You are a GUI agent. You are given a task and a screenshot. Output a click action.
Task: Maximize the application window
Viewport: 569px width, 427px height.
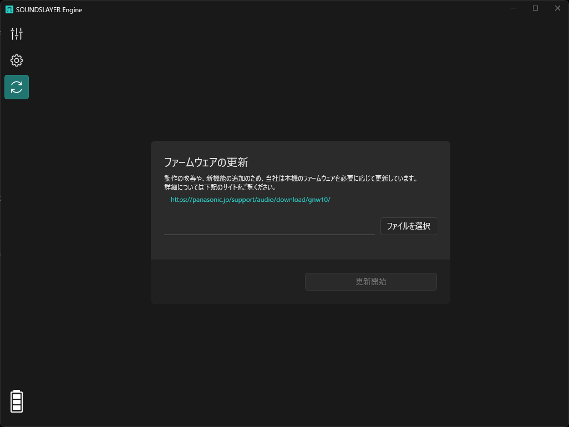[x=535, y=8]
